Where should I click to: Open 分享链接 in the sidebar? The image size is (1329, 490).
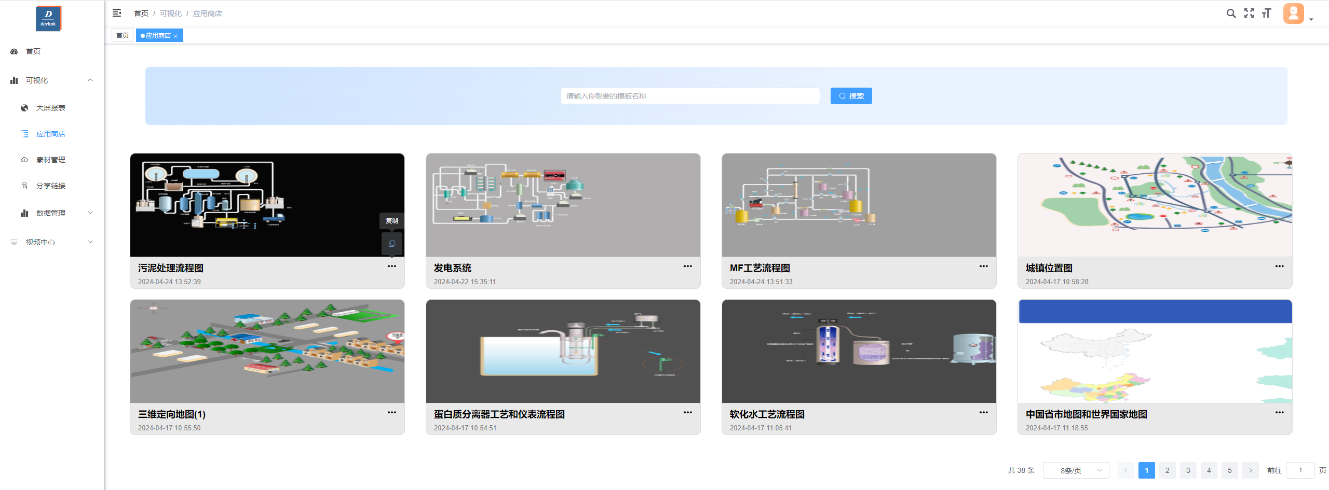[x=52, y=186]
